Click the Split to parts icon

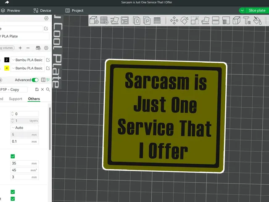[147, 21]
